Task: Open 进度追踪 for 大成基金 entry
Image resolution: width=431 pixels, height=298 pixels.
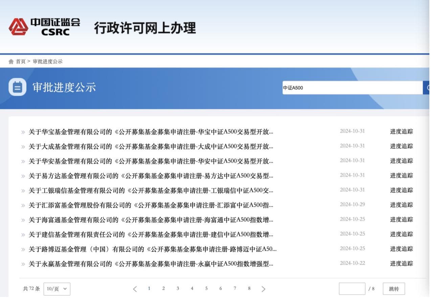Action: coord(401,146)
